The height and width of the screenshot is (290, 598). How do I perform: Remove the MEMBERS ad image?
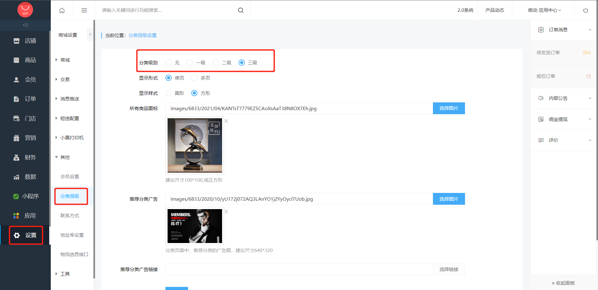point(226,212)
